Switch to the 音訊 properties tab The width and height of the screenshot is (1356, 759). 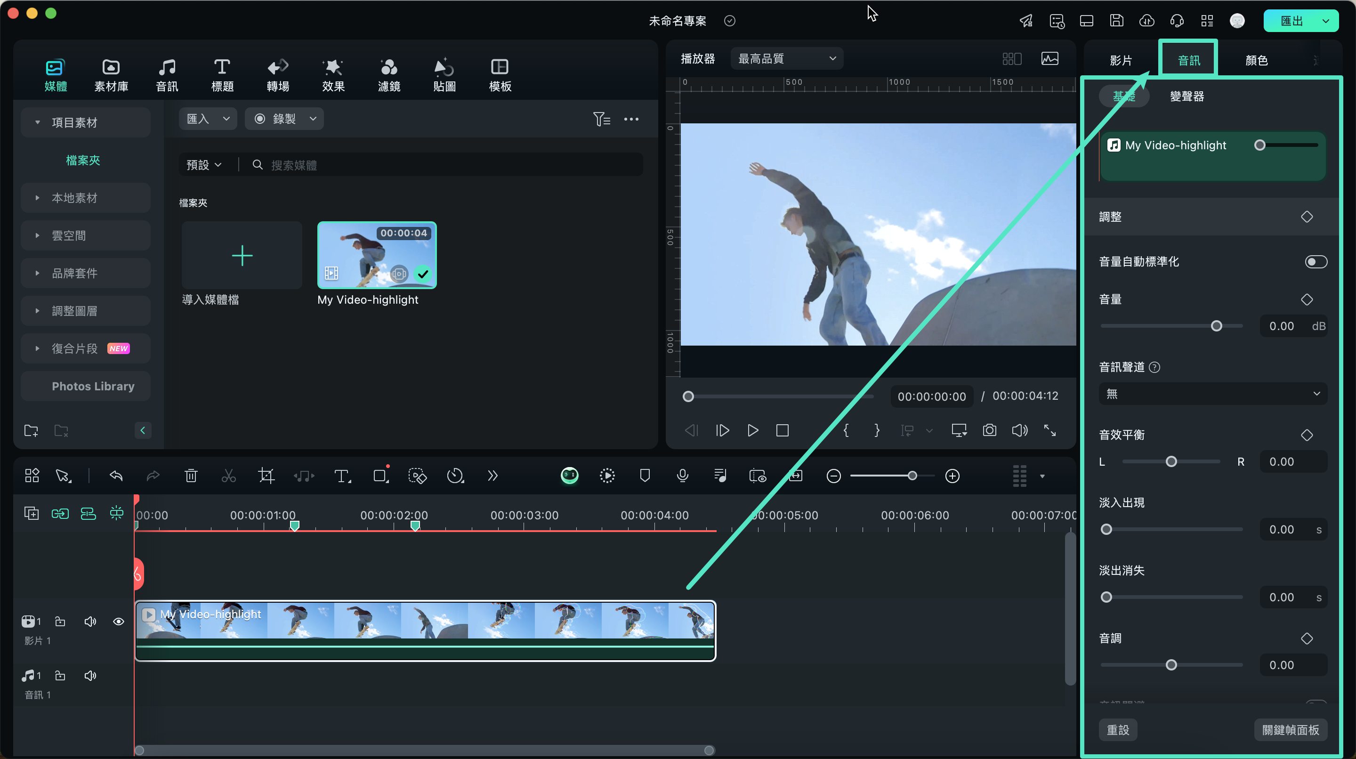(1188, 60)
